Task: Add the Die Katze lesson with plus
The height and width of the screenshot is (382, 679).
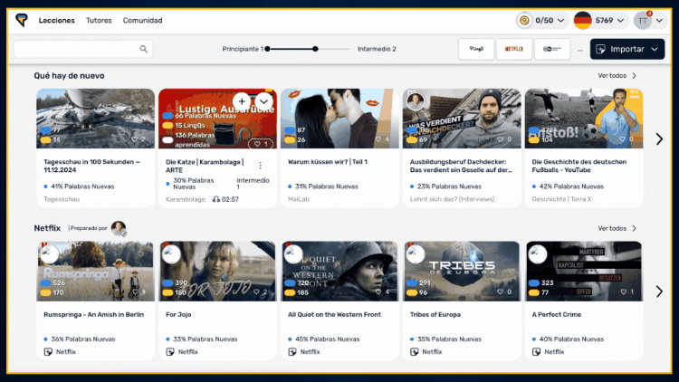Action: coord(242,101)
